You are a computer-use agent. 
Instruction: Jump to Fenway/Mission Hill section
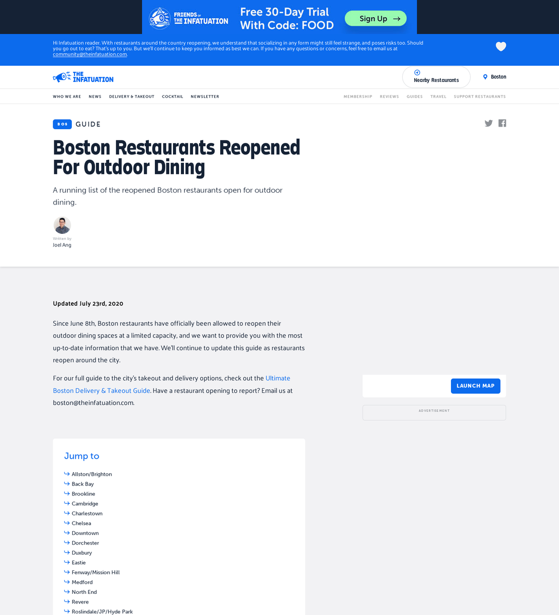click(x=96, y=572)
